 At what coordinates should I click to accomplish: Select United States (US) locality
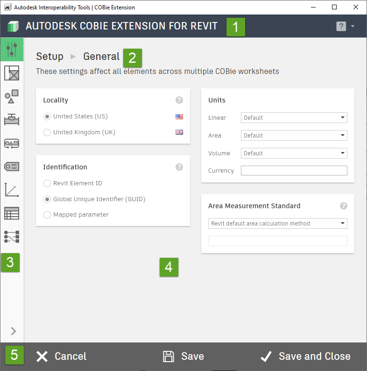[x=76, y=116]
